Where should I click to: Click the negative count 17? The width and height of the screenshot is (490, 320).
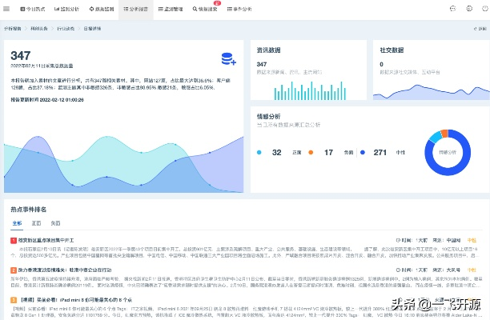coord(328,152)
